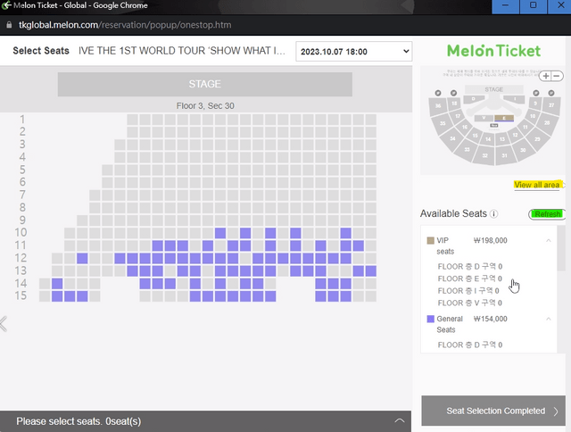The image size is (571, 432).
Task: Open the show date and time dropdown
Action: (x=353, y=51)
